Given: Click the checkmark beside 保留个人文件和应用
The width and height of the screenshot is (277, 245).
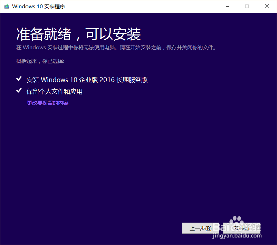Looking at the screenshot, I should click(19, 91).
